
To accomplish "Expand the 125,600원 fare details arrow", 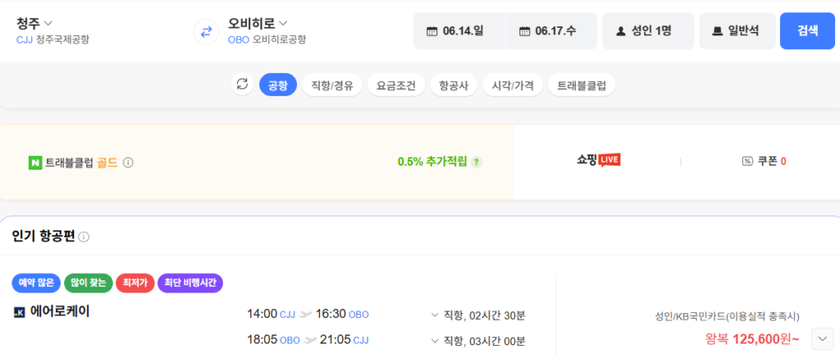I will [x=822, y=339].
